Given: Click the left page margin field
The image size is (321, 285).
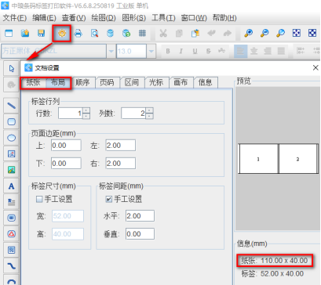Looking at the screenshot, I should 121,146.
